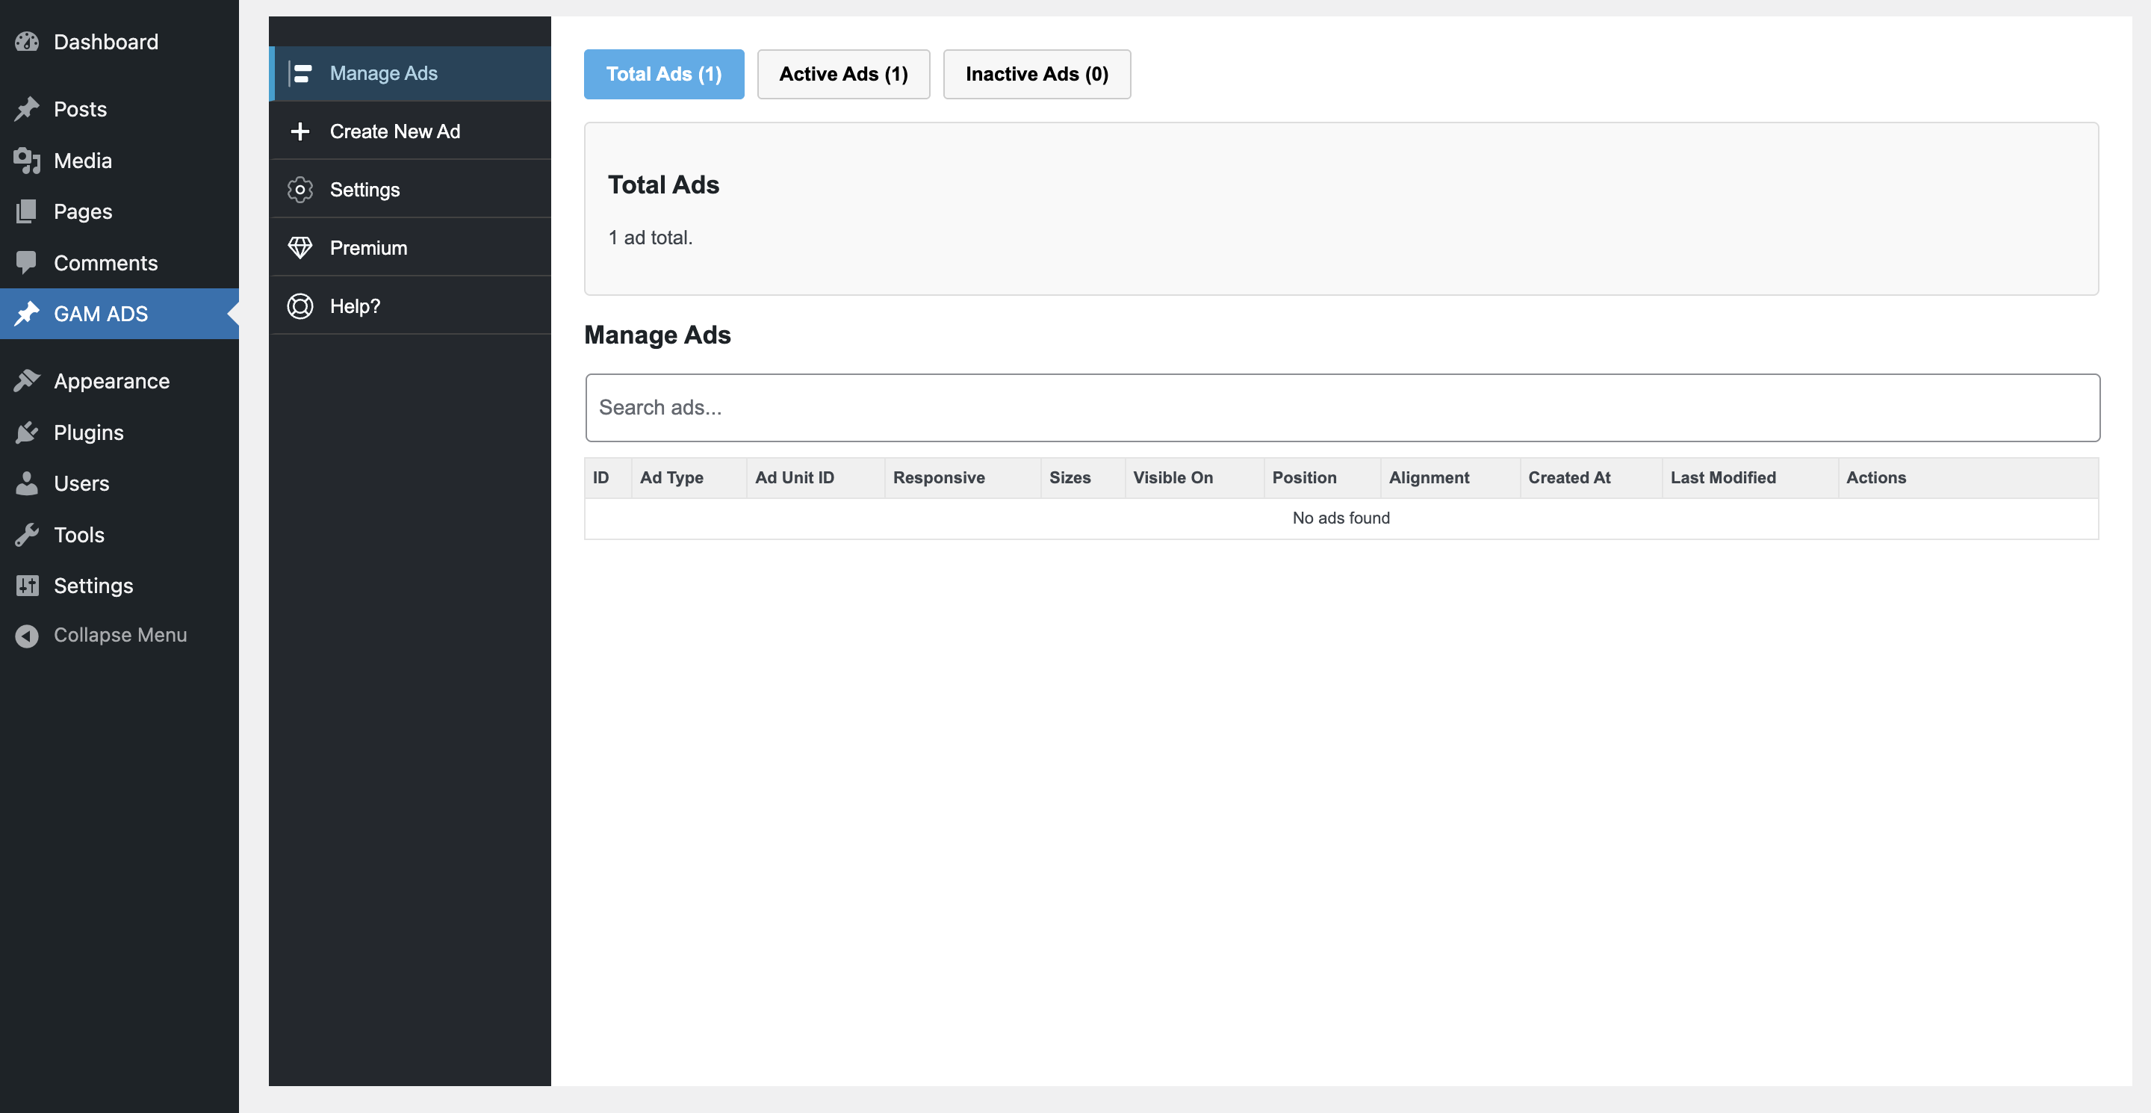Open the Pages admin section

tap(83, 211)
